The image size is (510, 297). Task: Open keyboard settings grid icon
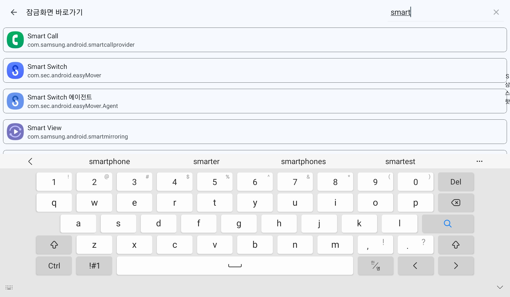pos(9,288)
